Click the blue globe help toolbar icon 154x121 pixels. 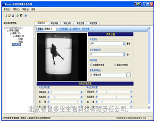click(26, 16)
